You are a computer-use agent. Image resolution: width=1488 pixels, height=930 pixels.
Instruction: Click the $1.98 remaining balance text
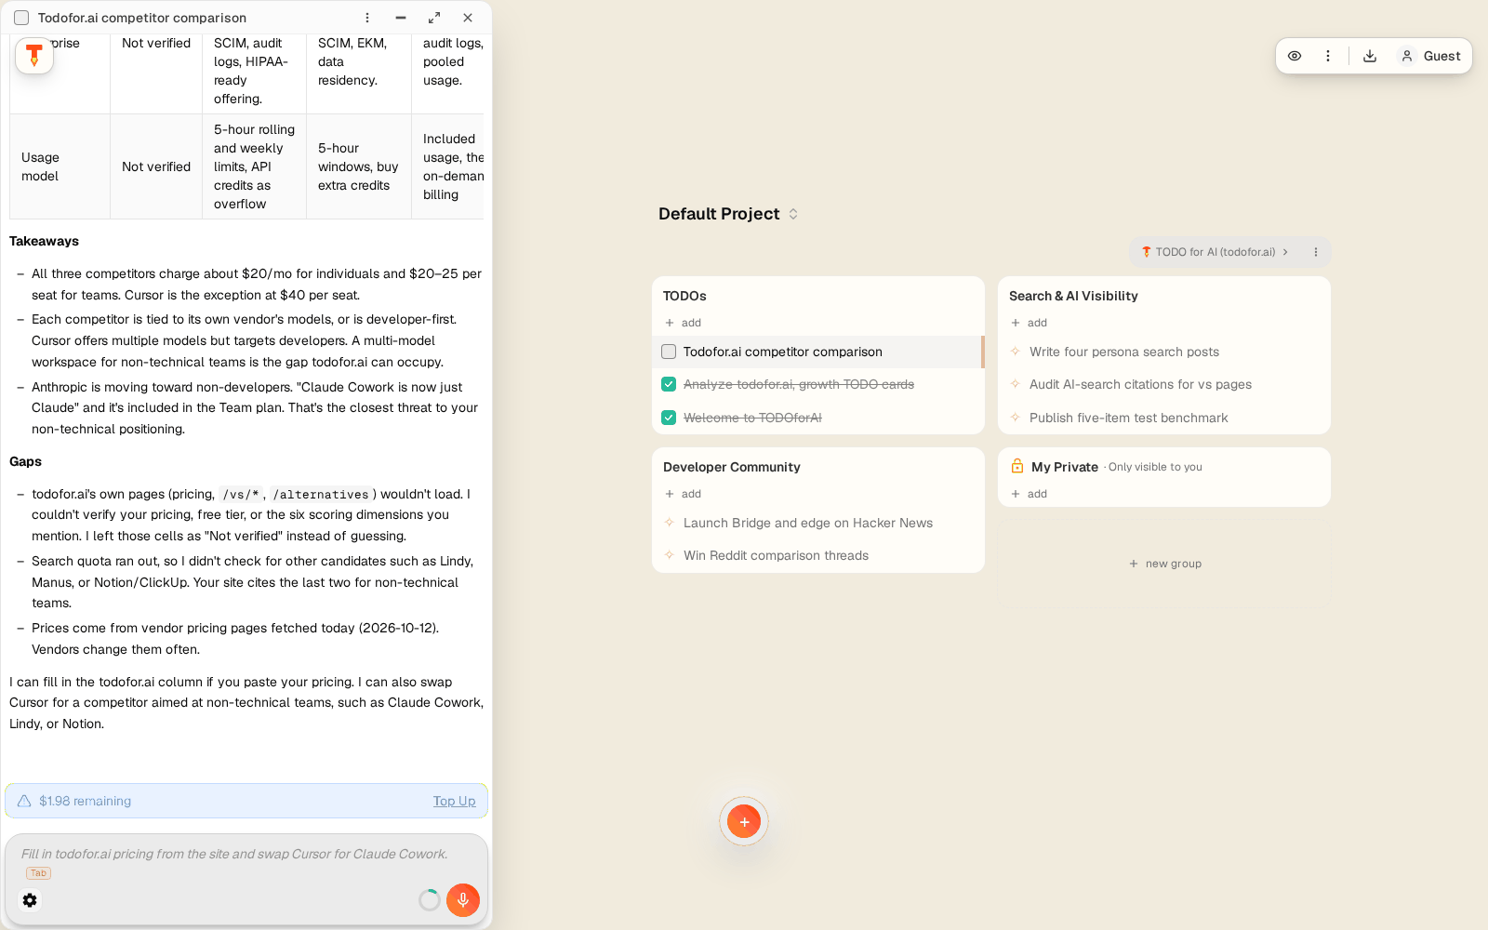click(x=85, y=801)
